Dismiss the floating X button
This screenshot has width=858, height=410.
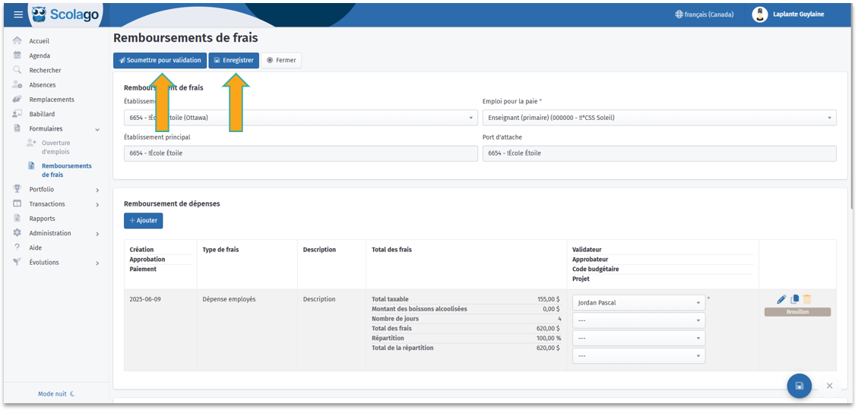point(830,386)
